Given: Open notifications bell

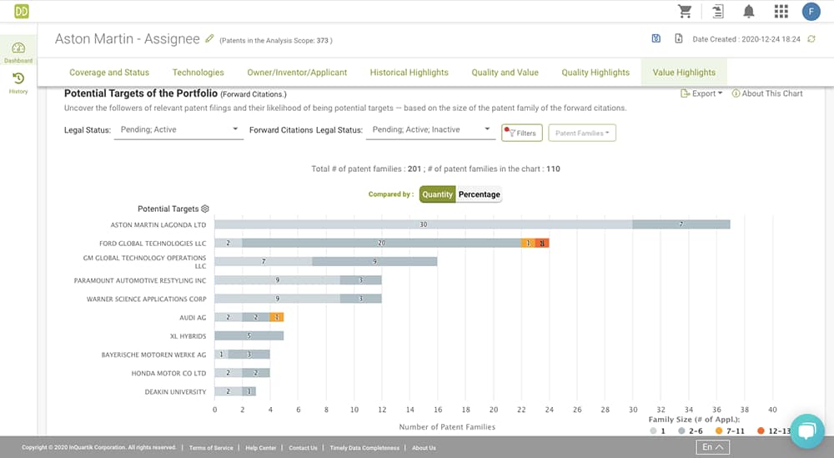Looking at the screenshot, I should (749, 11).
